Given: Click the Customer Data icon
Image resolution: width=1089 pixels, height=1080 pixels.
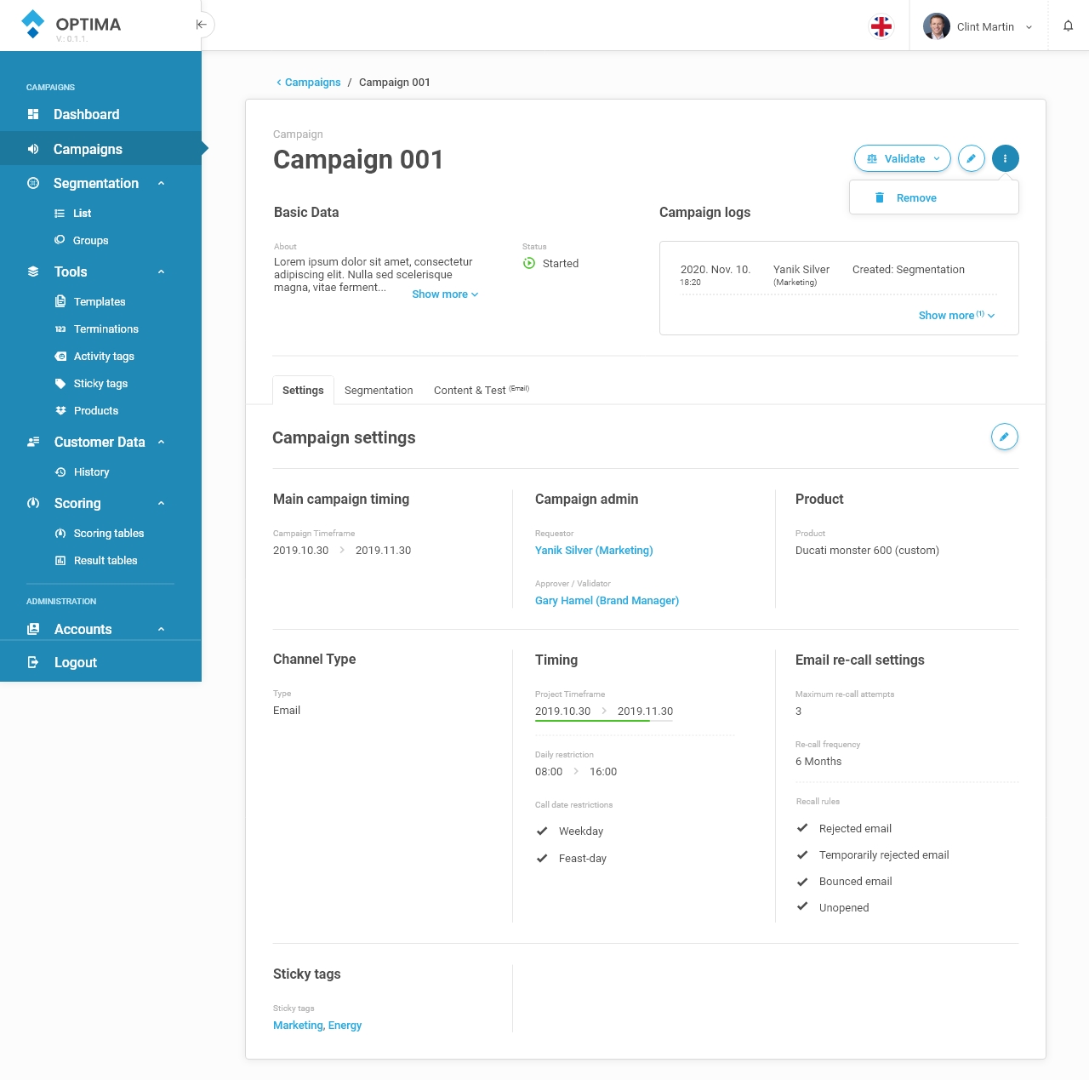Looking at the screenshot, I should pos(33,442).
